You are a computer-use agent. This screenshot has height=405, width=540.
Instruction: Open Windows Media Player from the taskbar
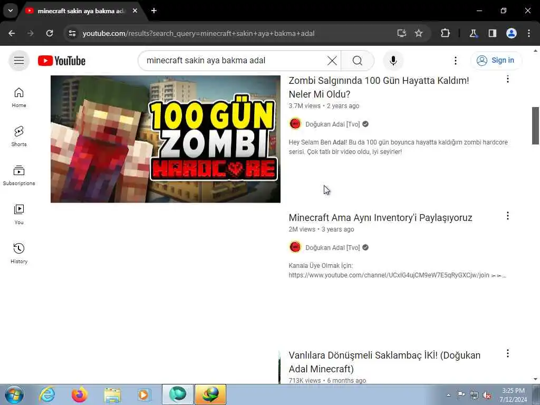(x=144, y=394)
